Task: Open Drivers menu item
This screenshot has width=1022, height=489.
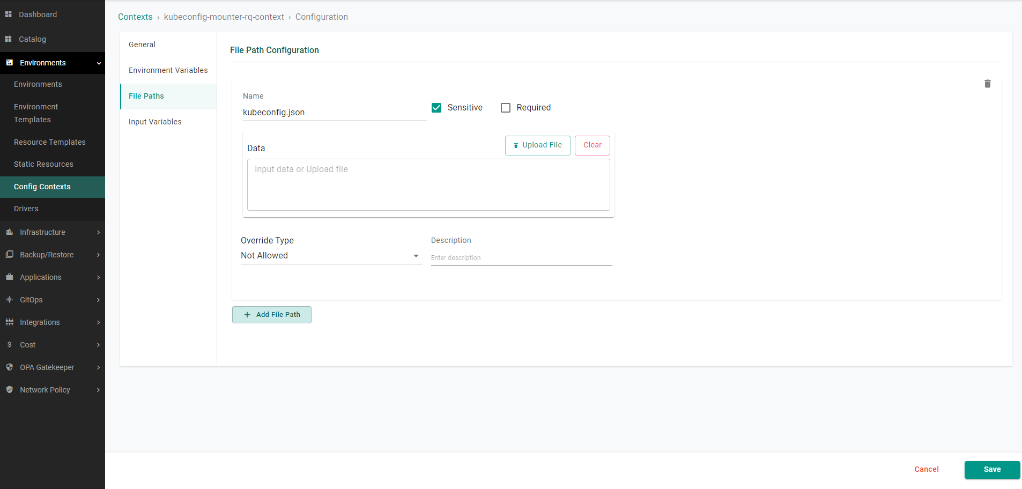Action: (x=53, y=209)
